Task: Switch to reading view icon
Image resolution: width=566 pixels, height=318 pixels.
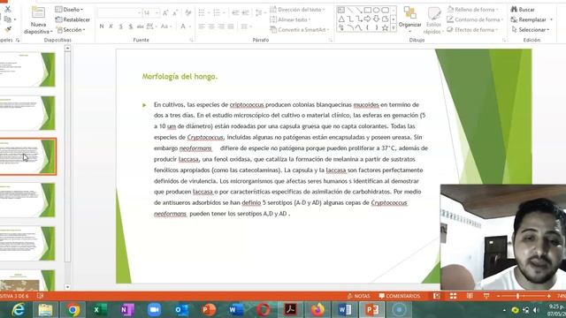Action: [470, 296]
